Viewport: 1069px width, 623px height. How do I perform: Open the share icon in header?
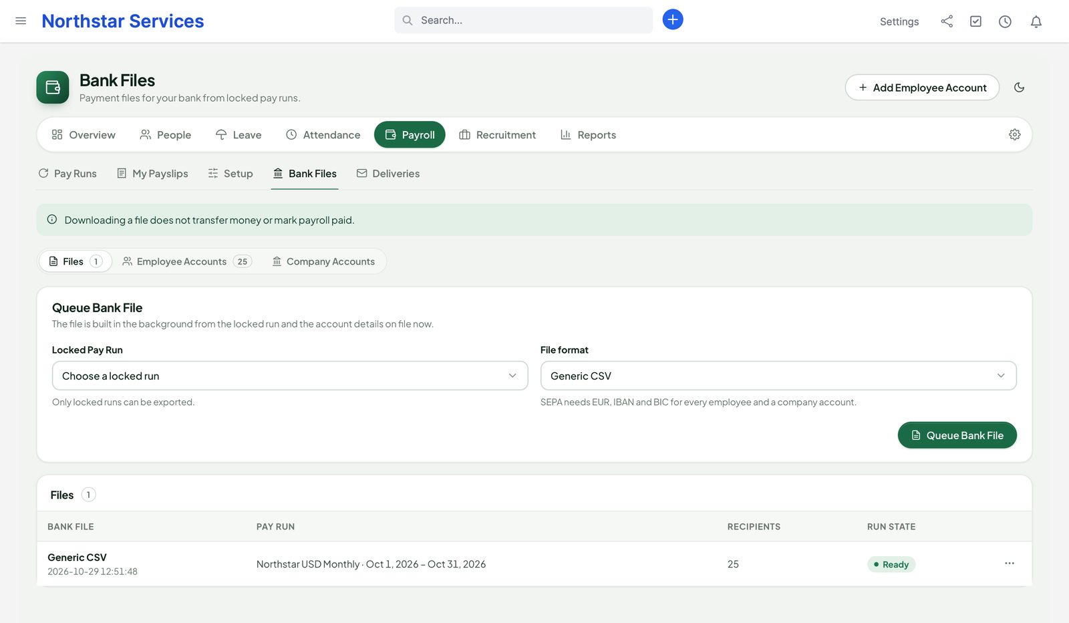(x=947, y=21)
